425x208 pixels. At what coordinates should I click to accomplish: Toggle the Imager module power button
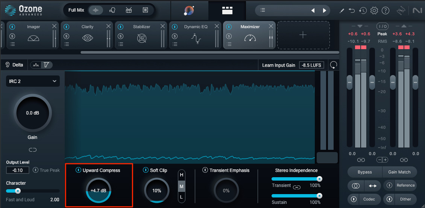tap(12, 27)
